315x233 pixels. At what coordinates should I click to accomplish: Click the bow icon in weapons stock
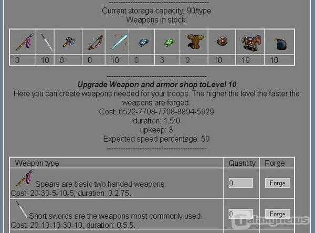[x=95, y=43]
